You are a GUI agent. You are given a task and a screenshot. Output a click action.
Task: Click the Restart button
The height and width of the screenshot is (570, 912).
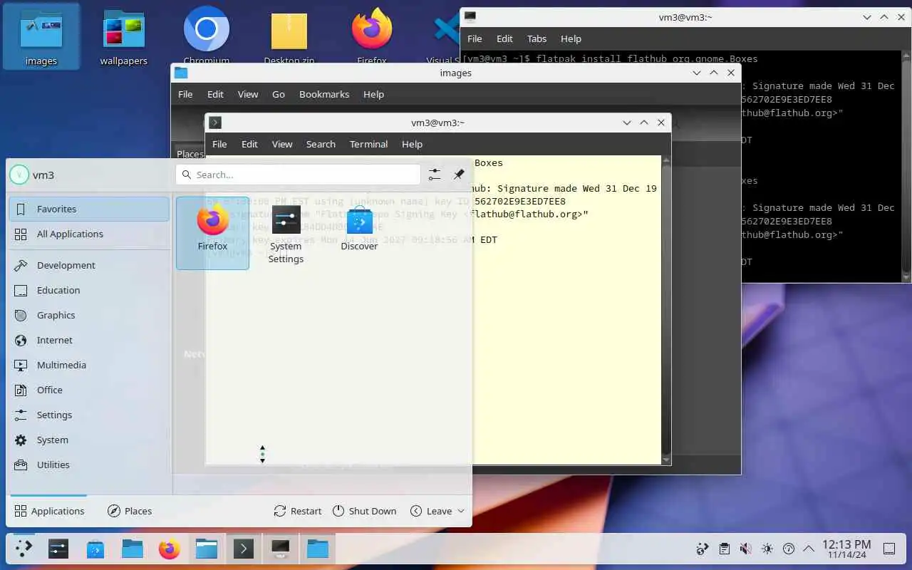click(298, 511)
